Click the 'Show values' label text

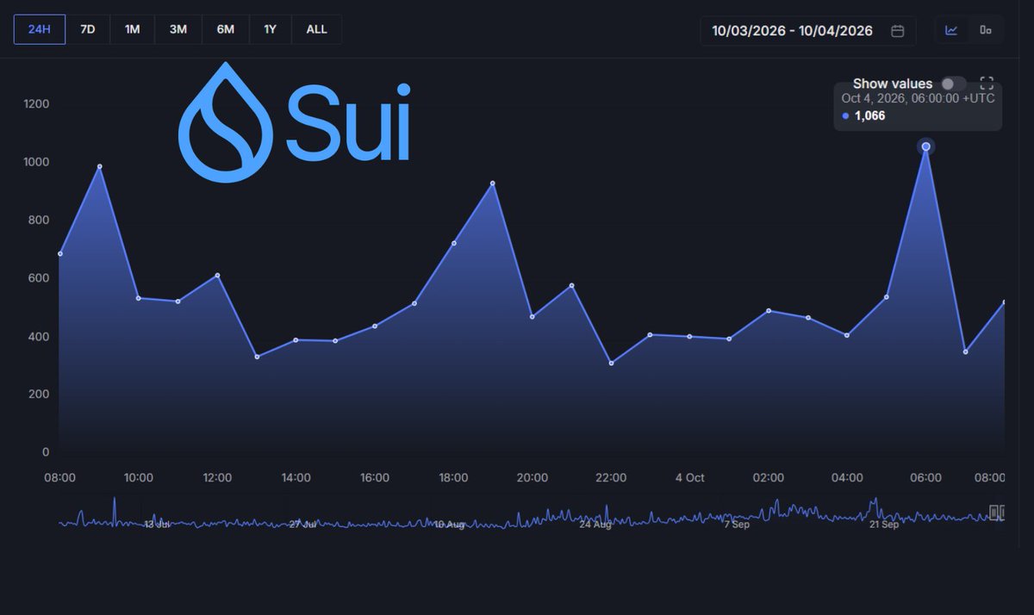893,84
